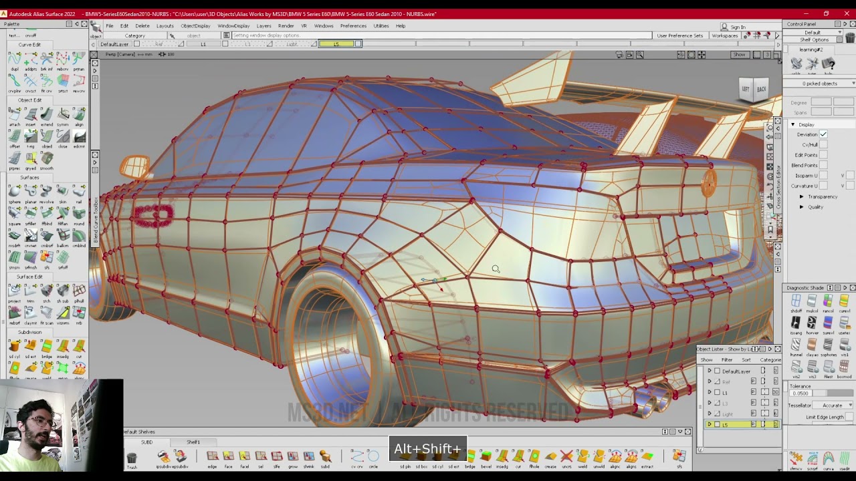Expand the Transparency section
The image size is (856, 481).
click(x=802, y=196)
